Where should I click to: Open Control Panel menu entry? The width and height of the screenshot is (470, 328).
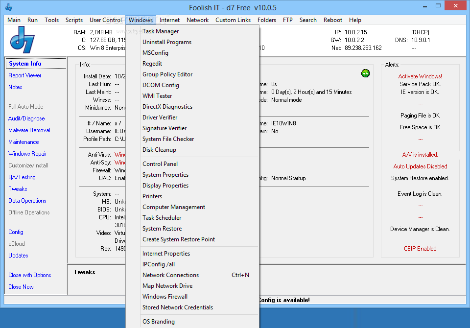coord(192,164)
